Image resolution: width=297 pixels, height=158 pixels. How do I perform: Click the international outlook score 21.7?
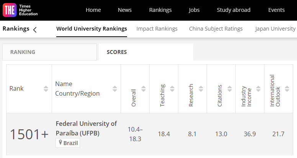click(x=278, y=134)
